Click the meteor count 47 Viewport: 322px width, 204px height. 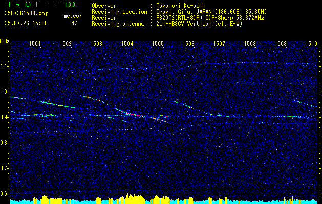[x=74, y=23]
